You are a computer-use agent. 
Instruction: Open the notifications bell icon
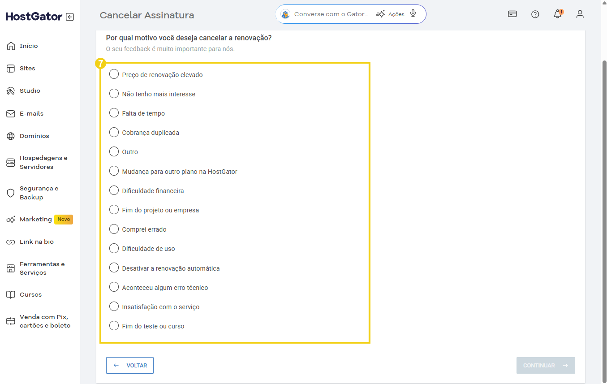(557, 14)
